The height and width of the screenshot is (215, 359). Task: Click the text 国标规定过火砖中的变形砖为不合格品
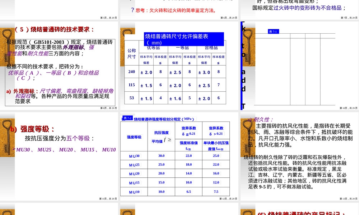coord(299,8)
